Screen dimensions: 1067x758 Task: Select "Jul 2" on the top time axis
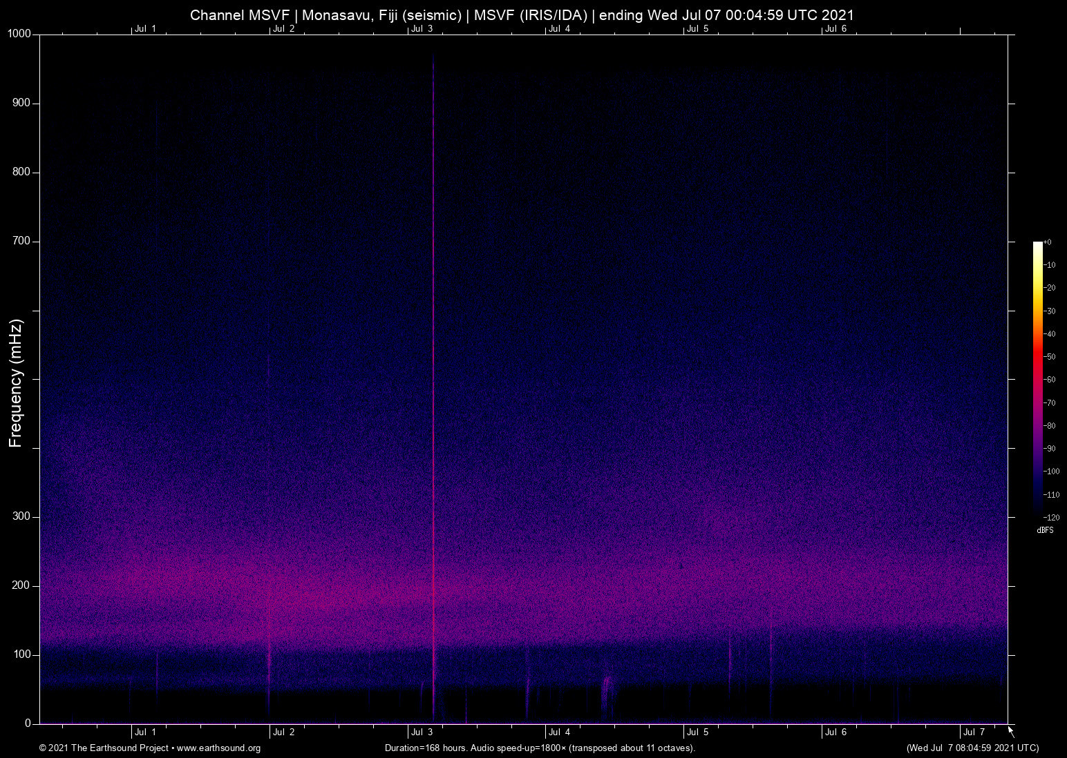[x=283, y=28]
